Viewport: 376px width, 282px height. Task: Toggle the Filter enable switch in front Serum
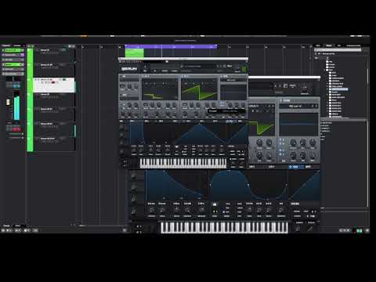(221, 76)
